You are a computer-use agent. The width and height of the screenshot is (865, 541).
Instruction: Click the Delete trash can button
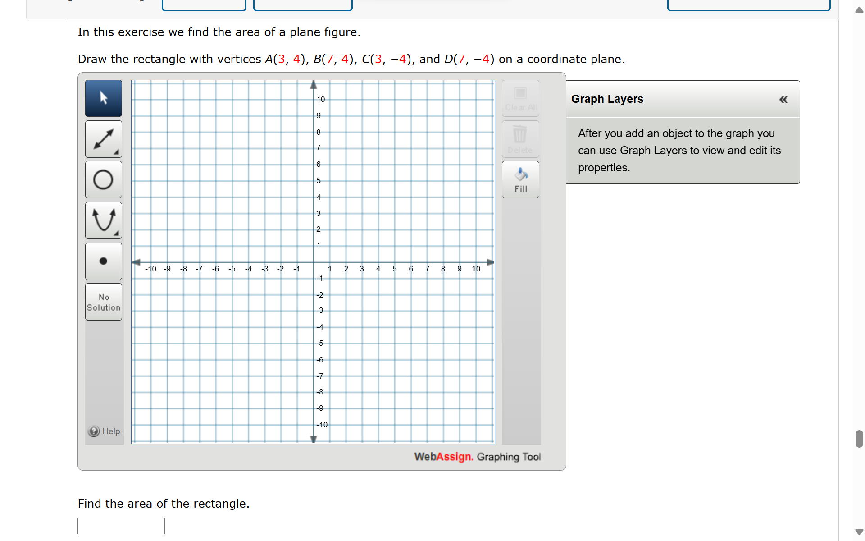520,139
